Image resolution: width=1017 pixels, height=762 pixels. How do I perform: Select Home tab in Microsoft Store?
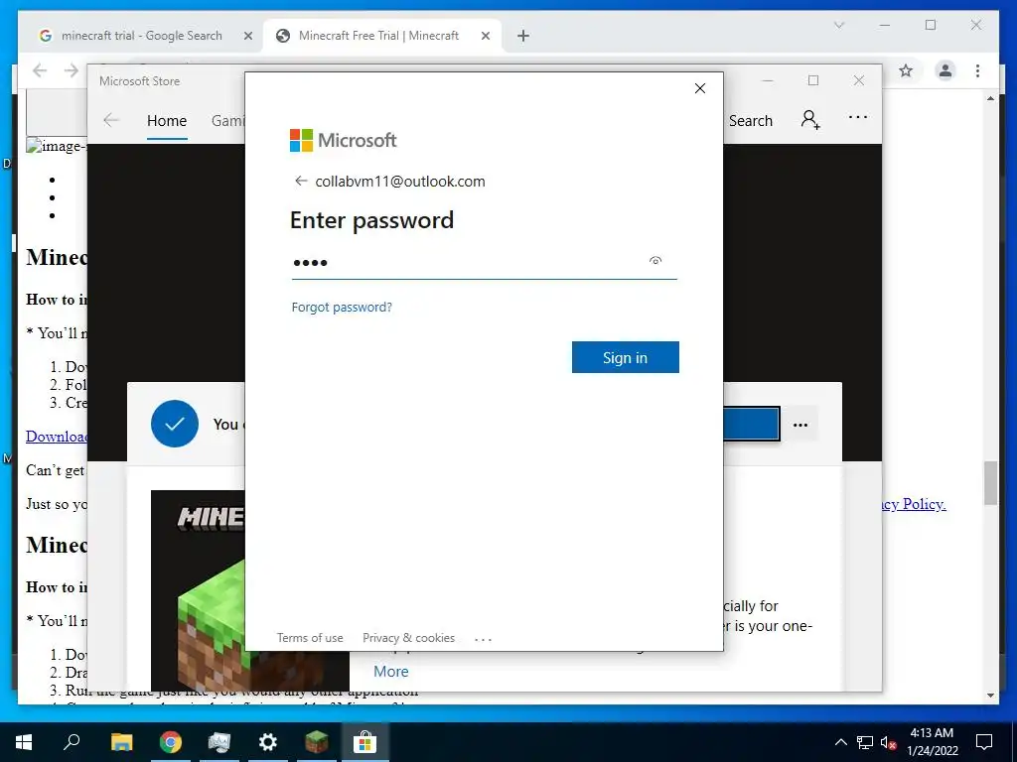pyautogui.click(x=167, y=120)
